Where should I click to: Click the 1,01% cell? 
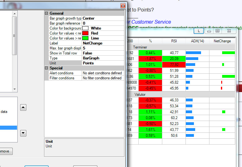pos(150,65)
